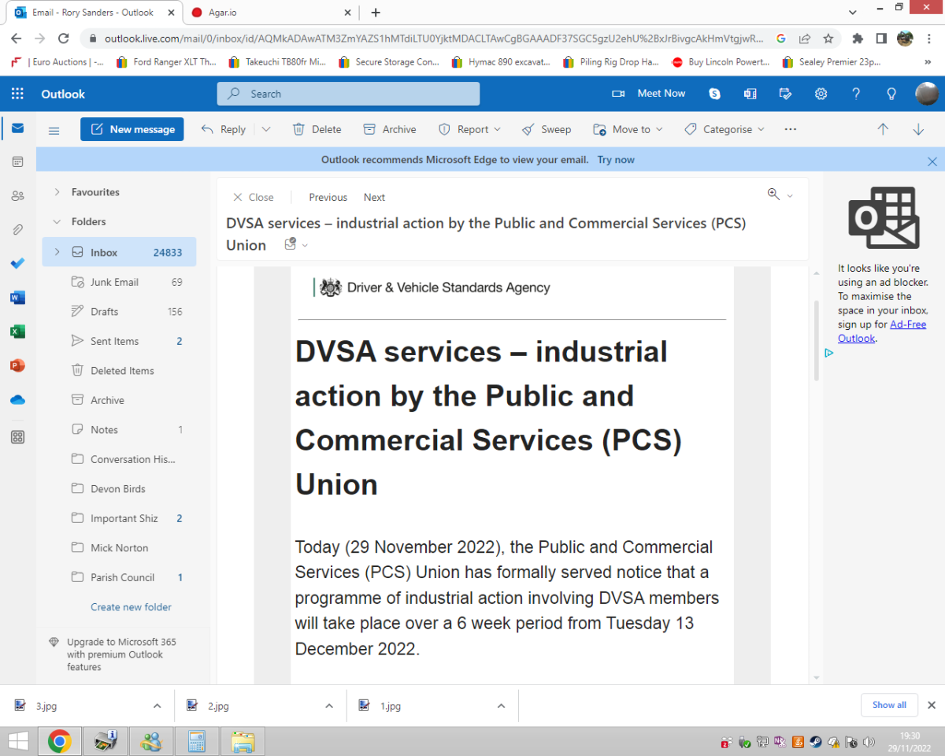
Task: Collapse Folders section
Action: point(57,222)
